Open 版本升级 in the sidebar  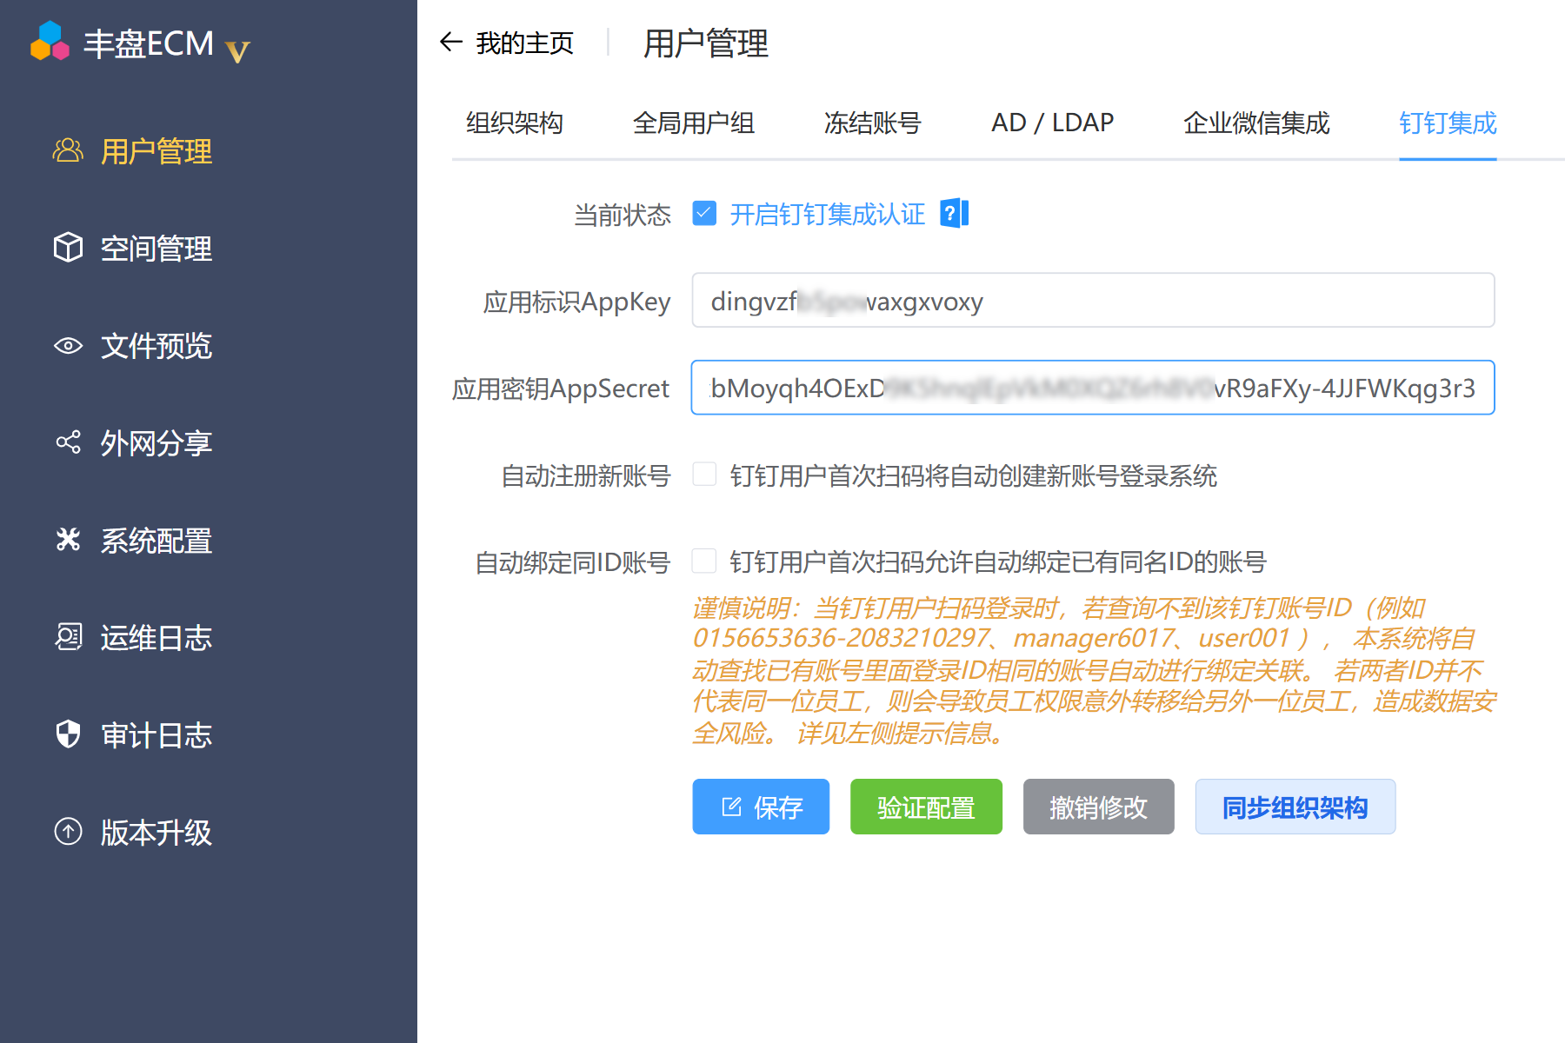point(156,833)
